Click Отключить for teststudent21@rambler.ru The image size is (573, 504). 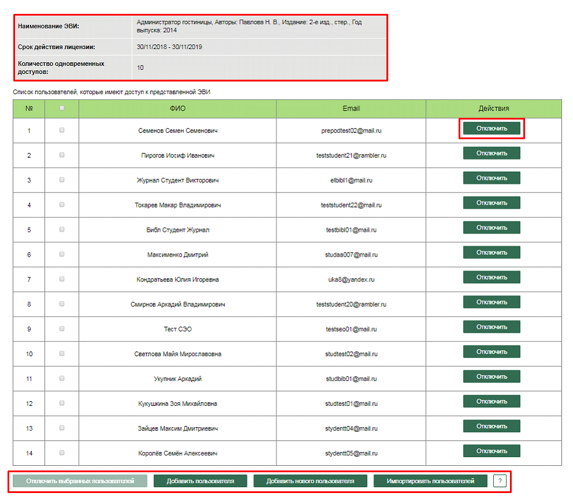tap(491, 153)
